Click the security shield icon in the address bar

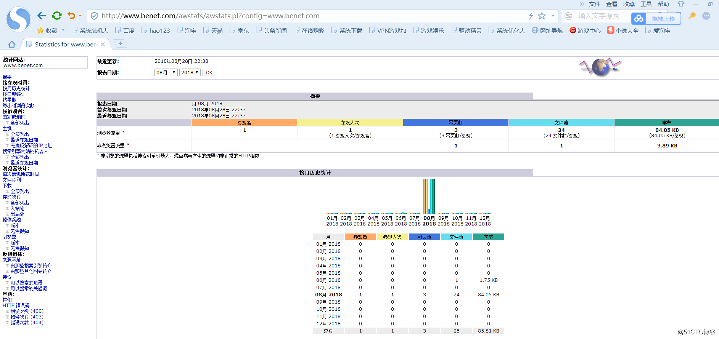(94, 16)
